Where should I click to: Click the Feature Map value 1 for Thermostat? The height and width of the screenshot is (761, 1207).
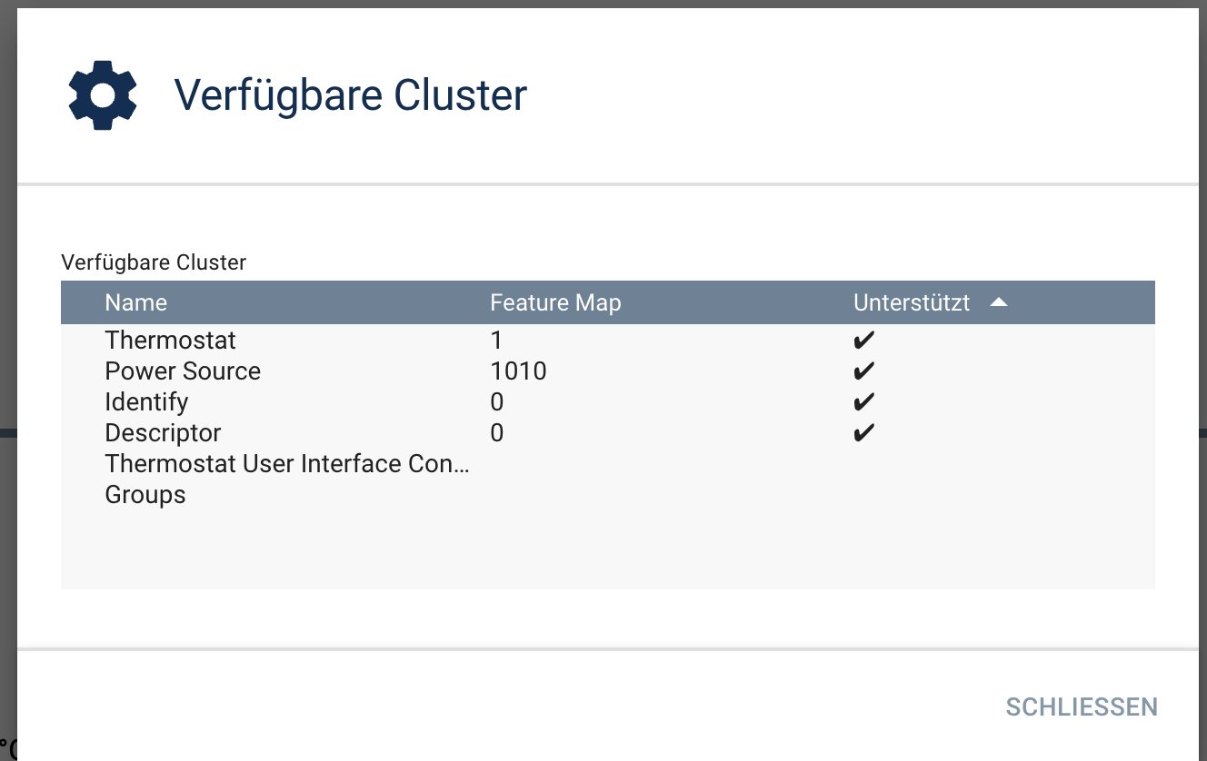496,341
